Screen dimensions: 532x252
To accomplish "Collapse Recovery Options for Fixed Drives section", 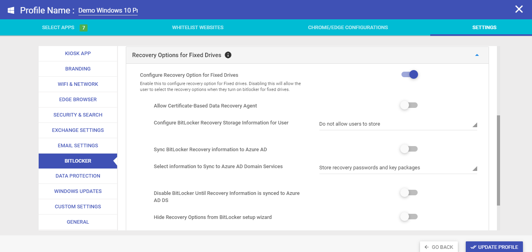I will (477, 55).
